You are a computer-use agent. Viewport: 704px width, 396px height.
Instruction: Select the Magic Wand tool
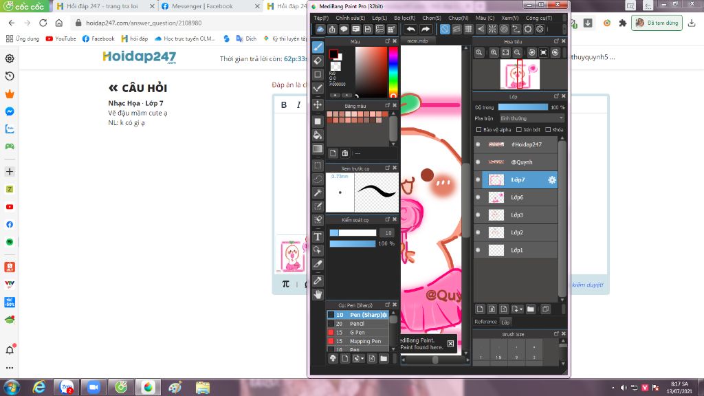point(318,192)
